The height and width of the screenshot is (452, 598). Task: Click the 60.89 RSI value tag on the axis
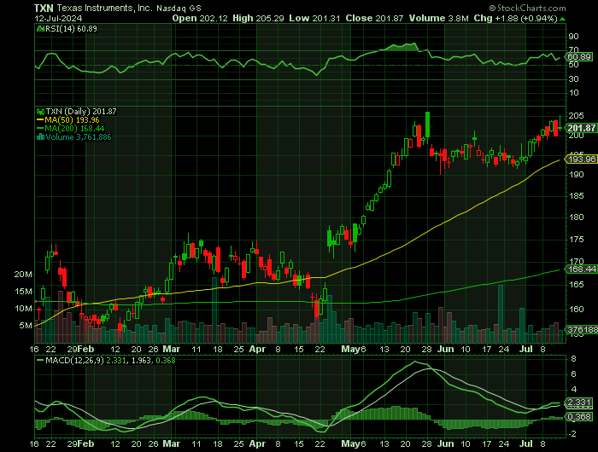coord(579,57)
